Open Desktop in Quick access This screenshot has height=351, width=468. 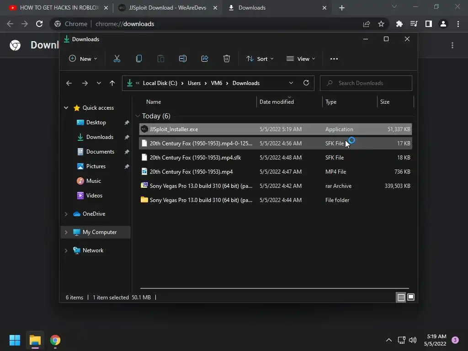tap(96, 122)
